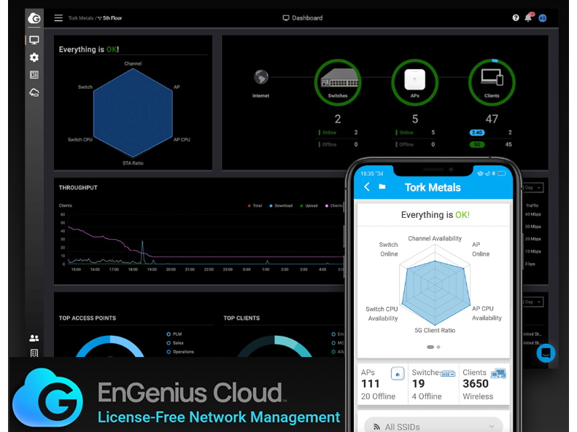Tap the Switches 19 card on phone
This screenshot has height=432, width=577.
[x=433, y=384]
